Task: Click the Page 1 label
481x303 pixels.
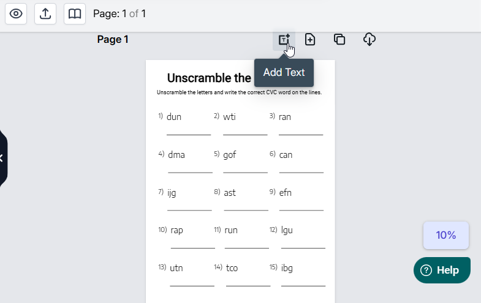Action: pos(113,40)
